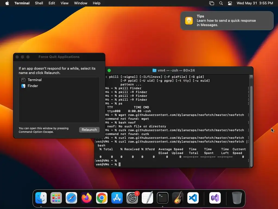Open the Tips notification banner
This screenshot has width=278, height=209.
(227, 21)
